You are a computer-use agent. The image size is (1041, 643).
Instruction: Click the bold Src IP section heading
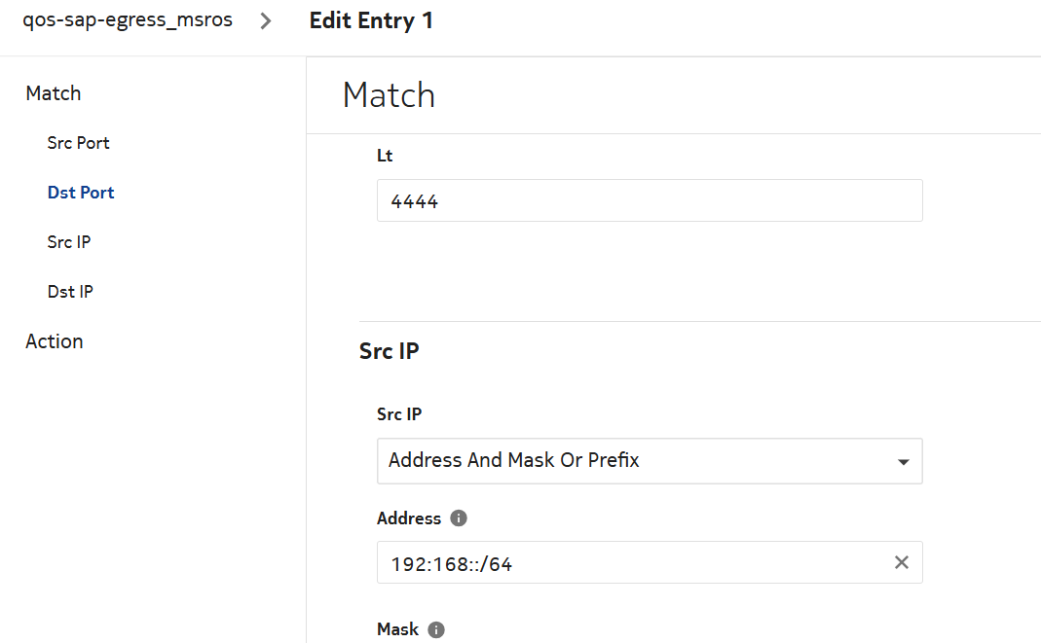coord(389,351)
